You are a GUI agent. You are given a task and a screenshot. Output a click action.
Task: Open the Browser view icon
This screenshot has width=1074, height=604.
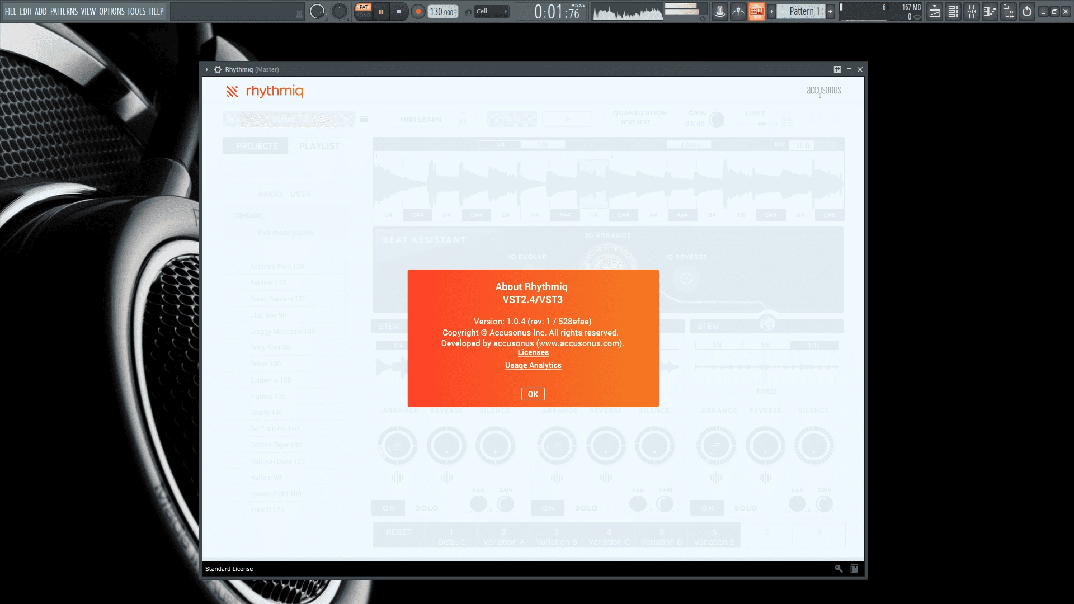click(x=1009, y=11)
